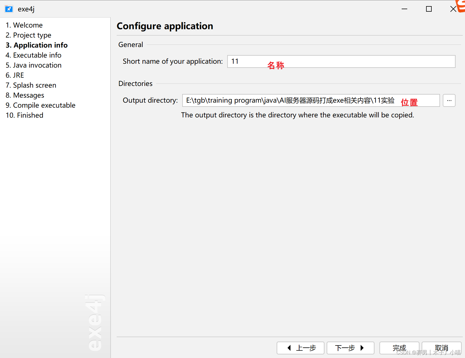The image size is (465, 358).
Task: Select Java invocation in the sidebar
Action: pyautogui.click(x=34, y=65)
